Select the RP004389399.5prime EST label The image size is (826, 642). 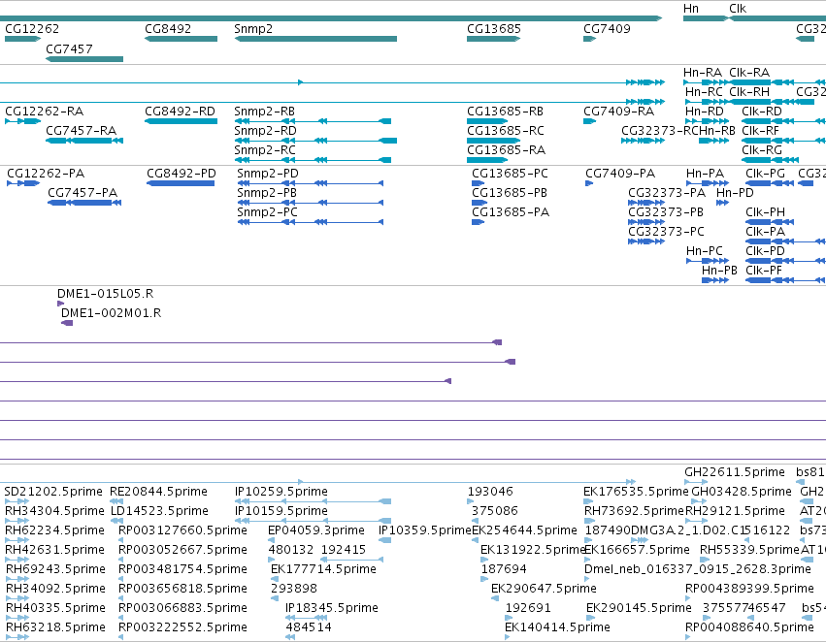click(749, 589)
